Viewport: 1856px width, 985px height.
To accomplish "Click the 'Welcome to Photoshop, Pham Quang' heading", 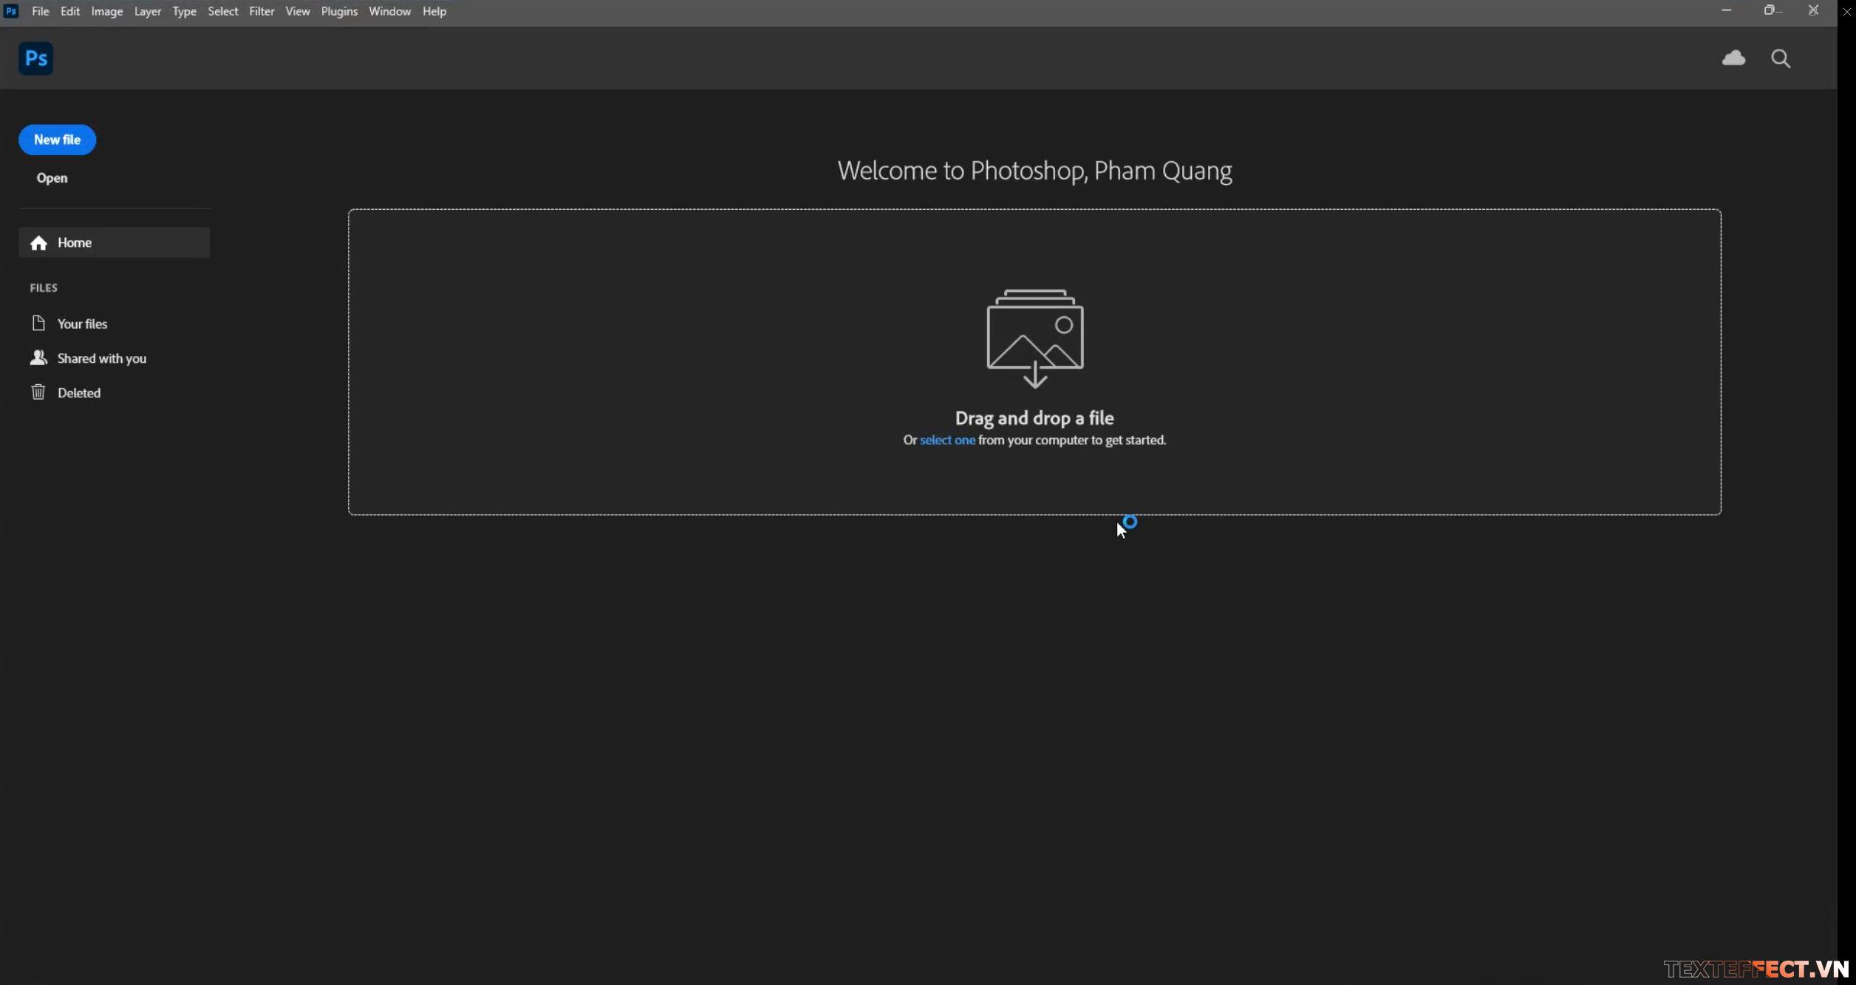I will click(1034, 171).
